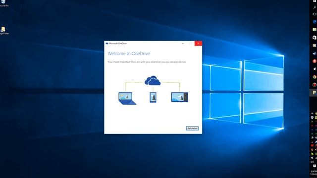Select the folder icon on the desktop

coord(4,31)
